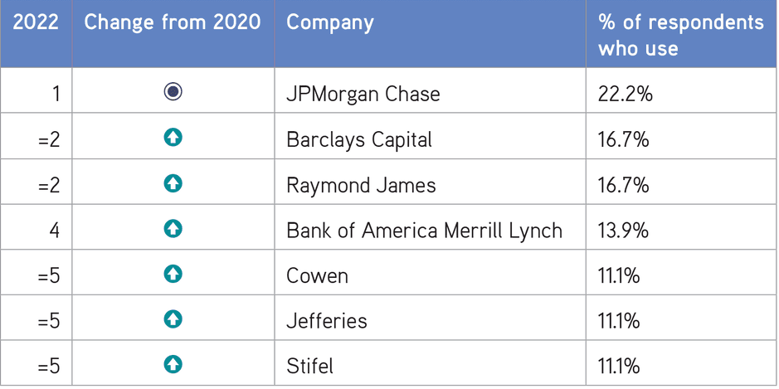The height and width of the screenshot is (389, 779).
Task: Click the rank 4 cell
Action: (x=55, y=230)
